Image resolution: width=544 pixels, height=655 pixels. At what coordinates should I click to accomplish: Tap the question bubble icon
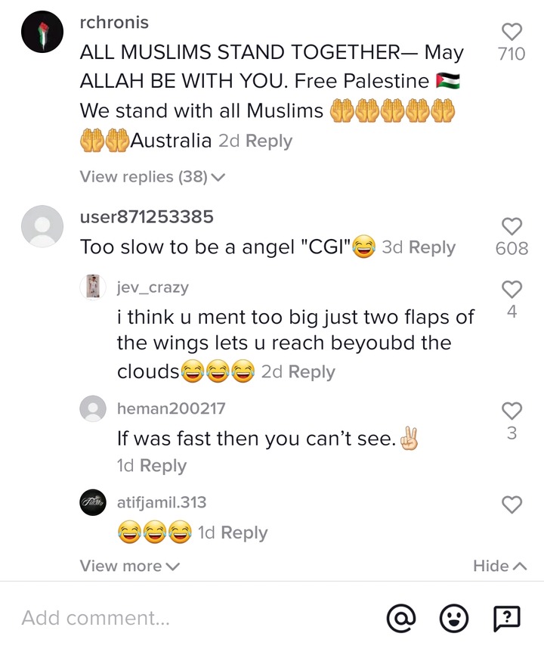coord(507,618)
